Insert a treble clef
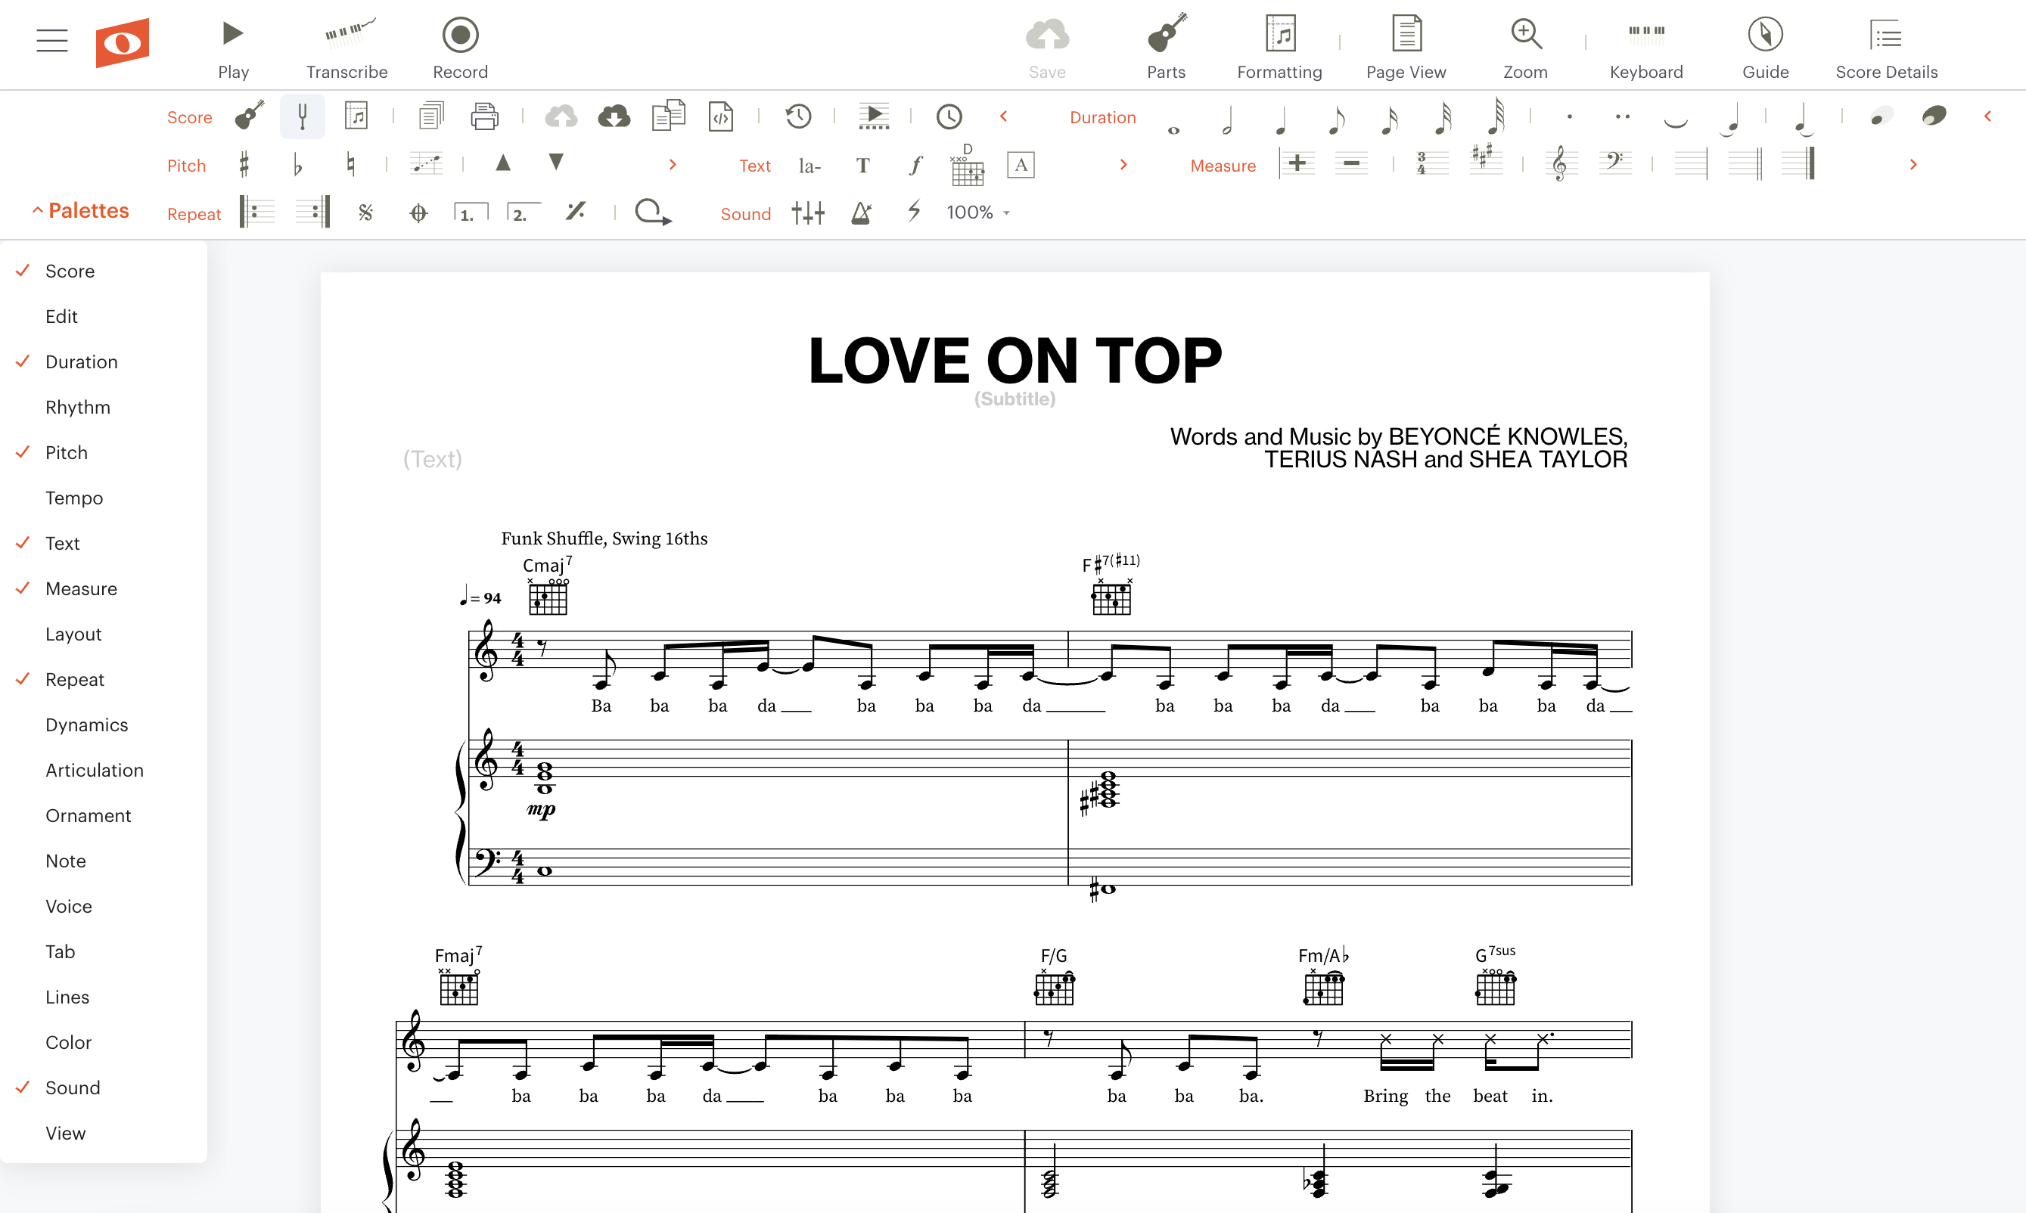 (x=1560, y=163)
